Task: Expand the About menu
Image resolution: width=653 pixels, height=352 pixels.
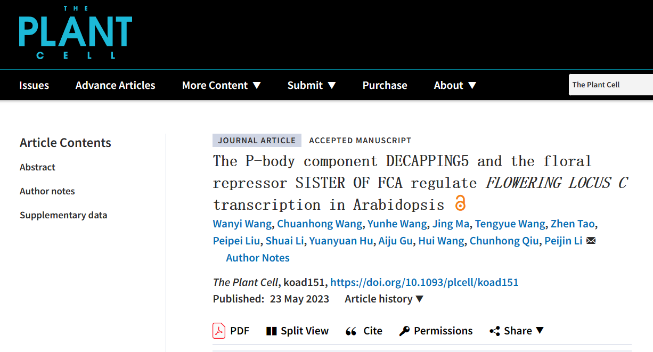Action: (455, 85)
